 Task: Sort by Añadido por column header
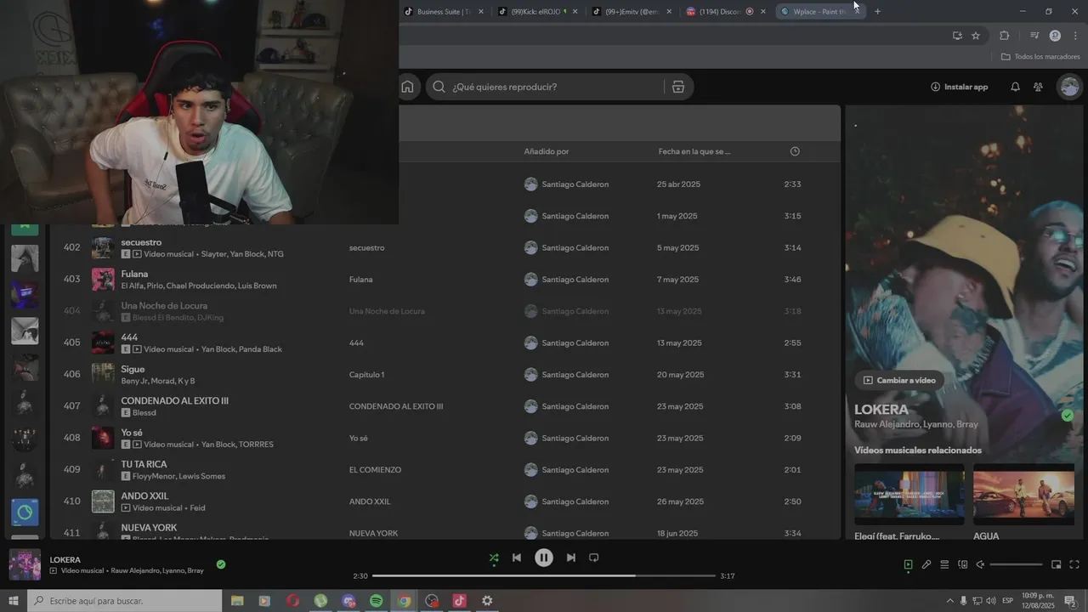click(547, 151)
